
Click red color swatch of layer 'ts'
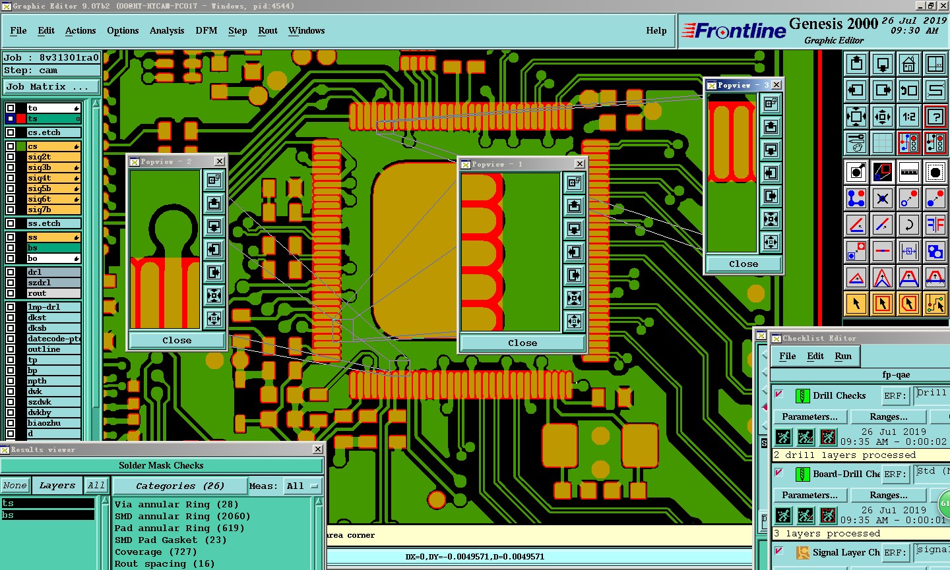21,119
